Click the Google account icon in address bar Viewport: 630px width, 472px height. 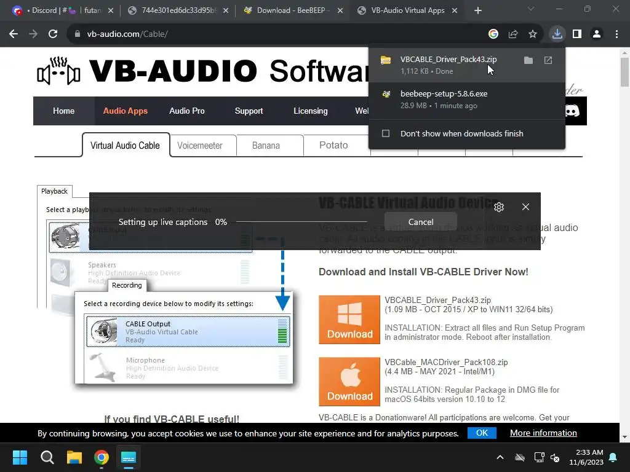click(x=493, y=34)
